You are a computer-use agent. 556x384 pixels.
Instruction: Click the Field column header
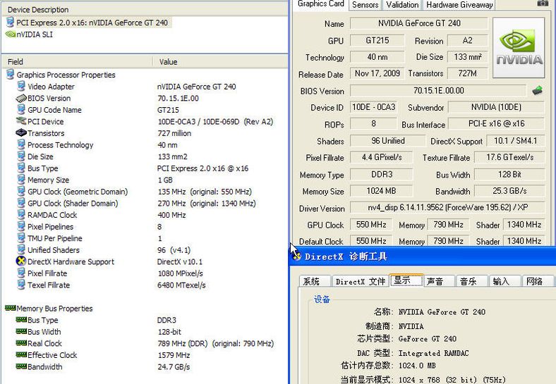78,61
